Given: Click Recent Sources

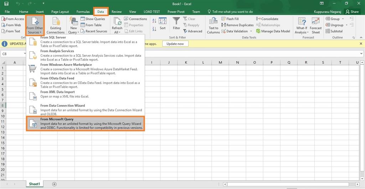Looking at the screenshot, I should pyautogui.click(x=94, y=31).
